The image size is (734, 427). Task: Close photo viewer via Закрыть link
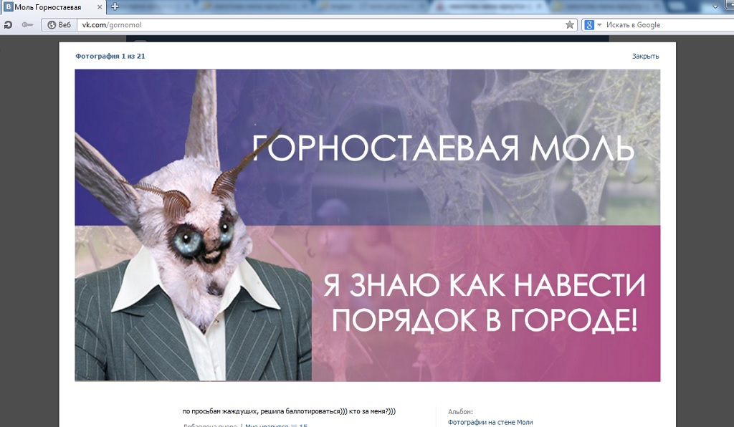click(x=645, y=56)
